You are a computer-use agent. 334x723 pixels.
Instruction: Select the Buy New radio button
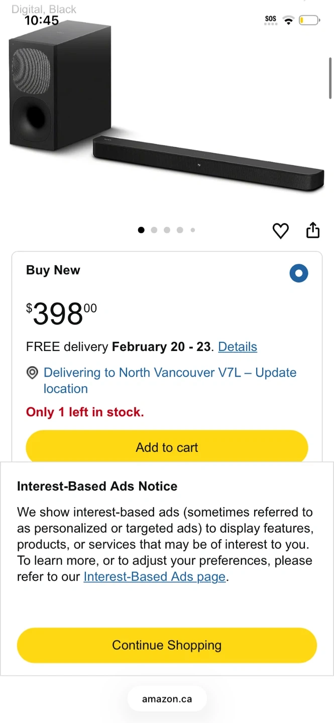[299, 273]
